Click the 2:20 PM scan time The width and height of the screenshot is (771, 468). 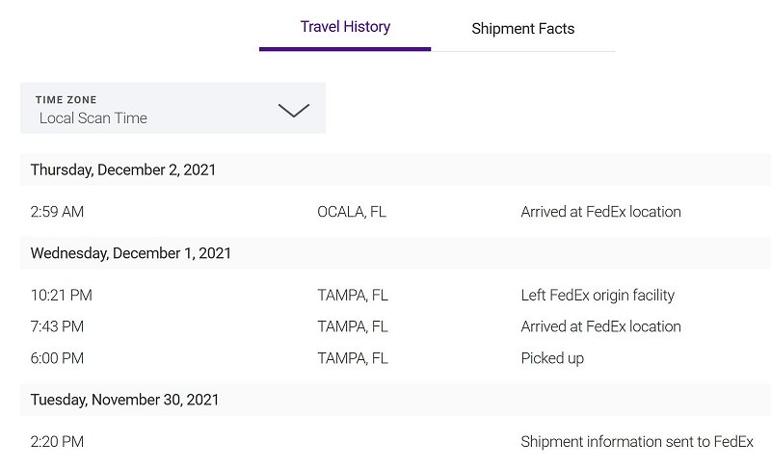point(57,441)
